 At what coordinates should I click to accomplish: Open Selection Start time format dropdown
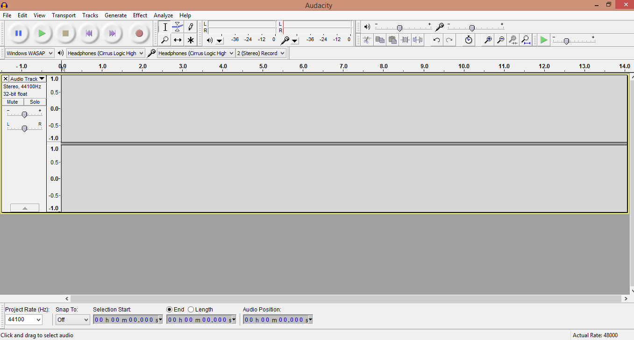161,320
